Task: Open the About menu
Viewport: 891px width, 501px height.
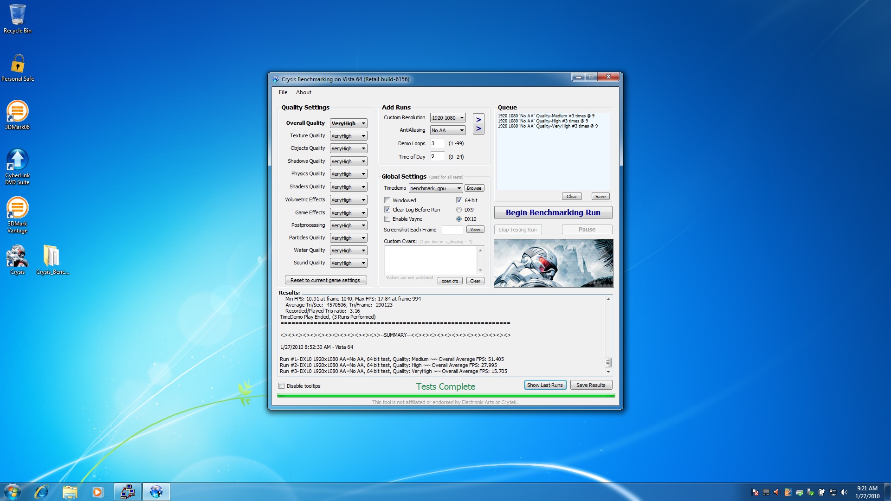Action: 303,92
